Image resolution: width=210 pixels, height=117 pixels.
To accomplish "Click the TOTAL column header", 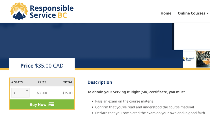I will (x=68, y=82).
